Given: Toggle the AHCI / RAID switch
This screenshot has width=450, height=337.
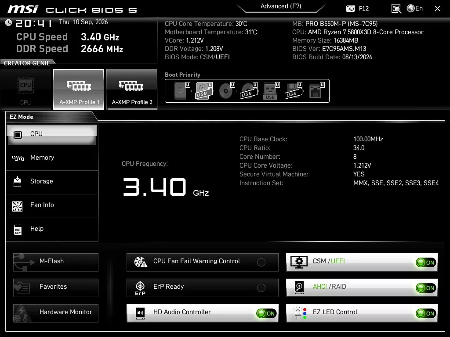Looking at the screenshot, I should click(x=426, y=288).
